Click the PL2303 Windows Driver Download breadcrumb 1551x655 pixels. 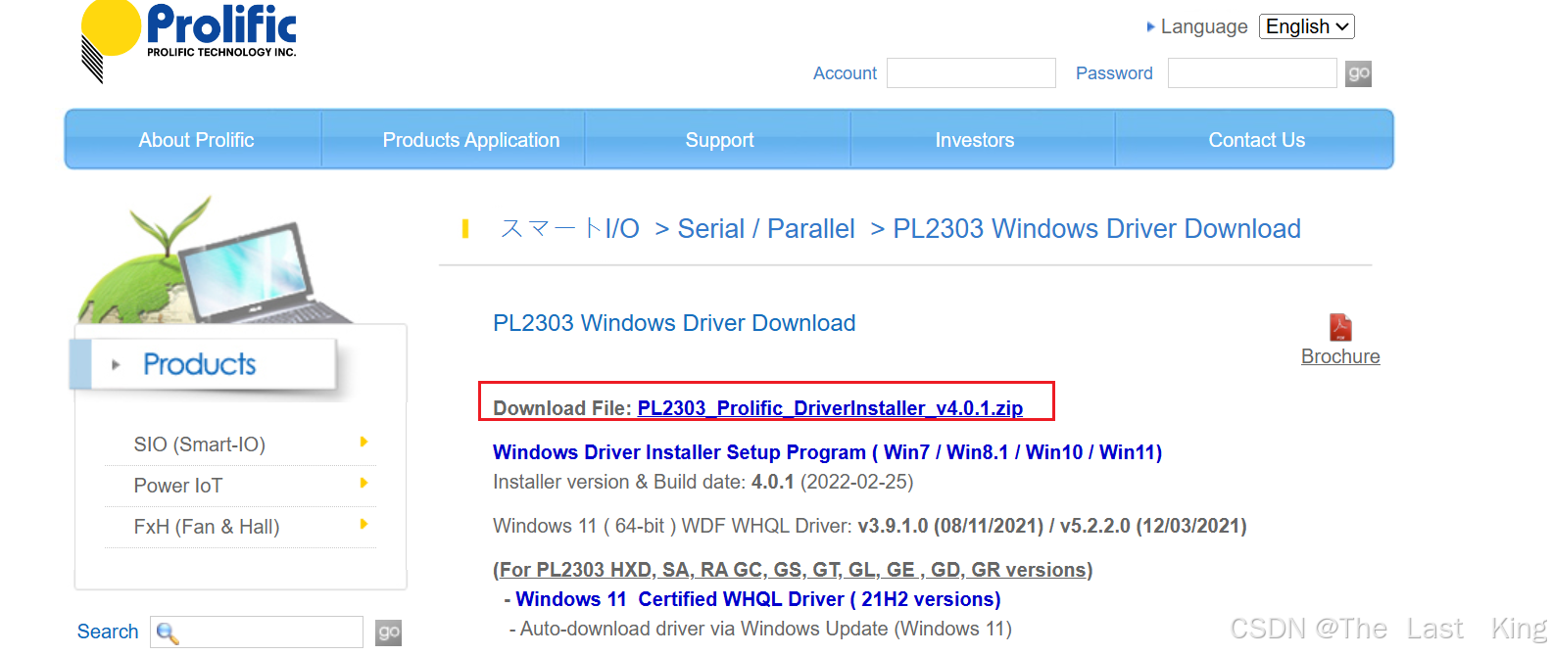pos(1096,229)
